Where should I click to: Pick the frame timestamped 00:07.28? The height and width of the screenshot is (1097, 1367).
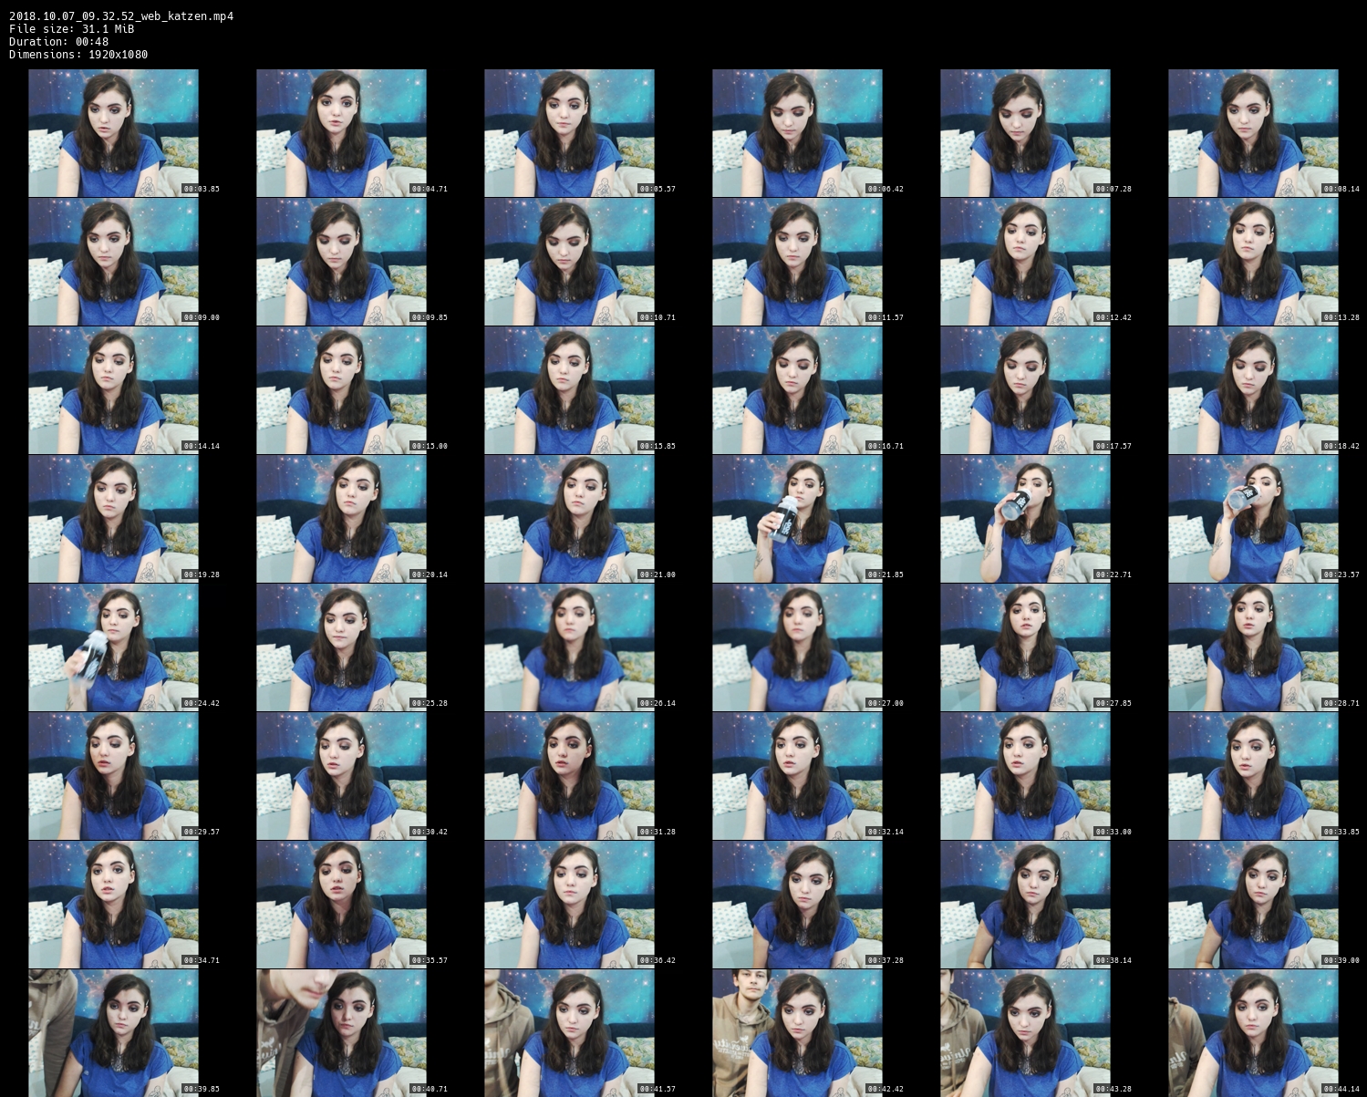click(1025, 133)
